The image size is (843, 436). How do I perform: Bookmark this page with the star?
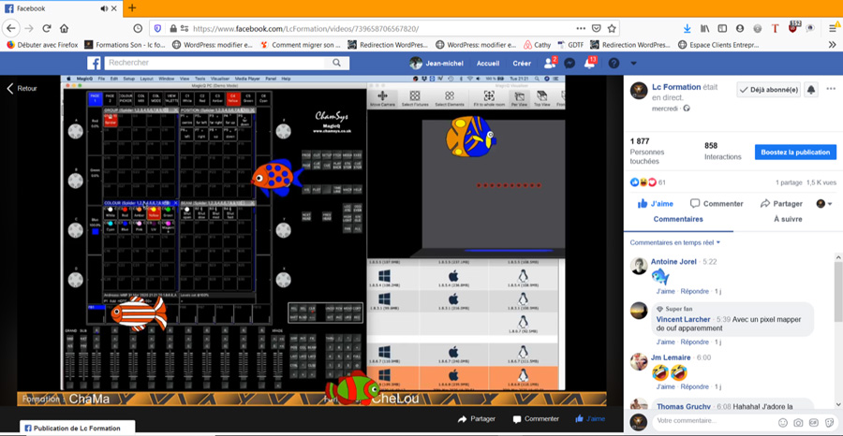(612, 28)
